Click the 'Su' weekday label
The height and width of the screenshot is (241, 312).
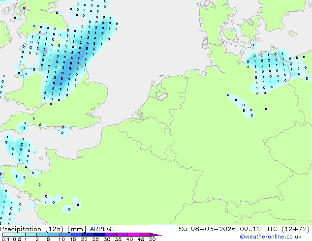(183, 229)
